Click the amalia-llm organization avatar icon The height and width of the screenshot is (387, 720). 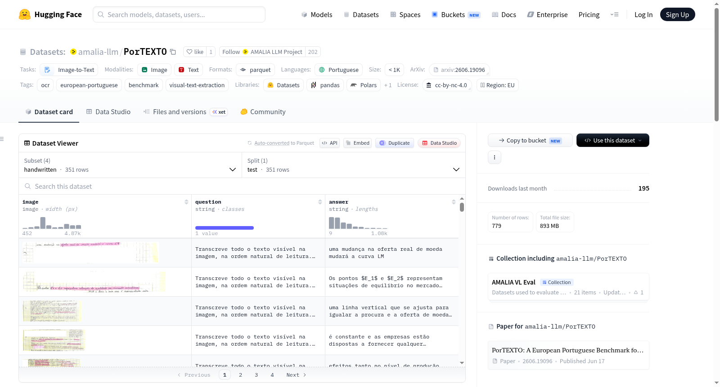click(x=73, y=52)
